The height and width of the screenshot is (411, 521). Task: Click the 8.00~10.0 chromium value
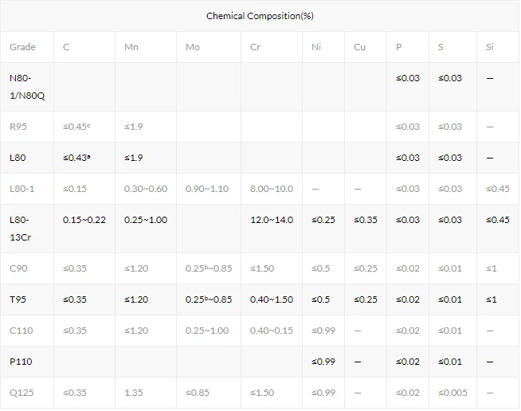(271, 189)
